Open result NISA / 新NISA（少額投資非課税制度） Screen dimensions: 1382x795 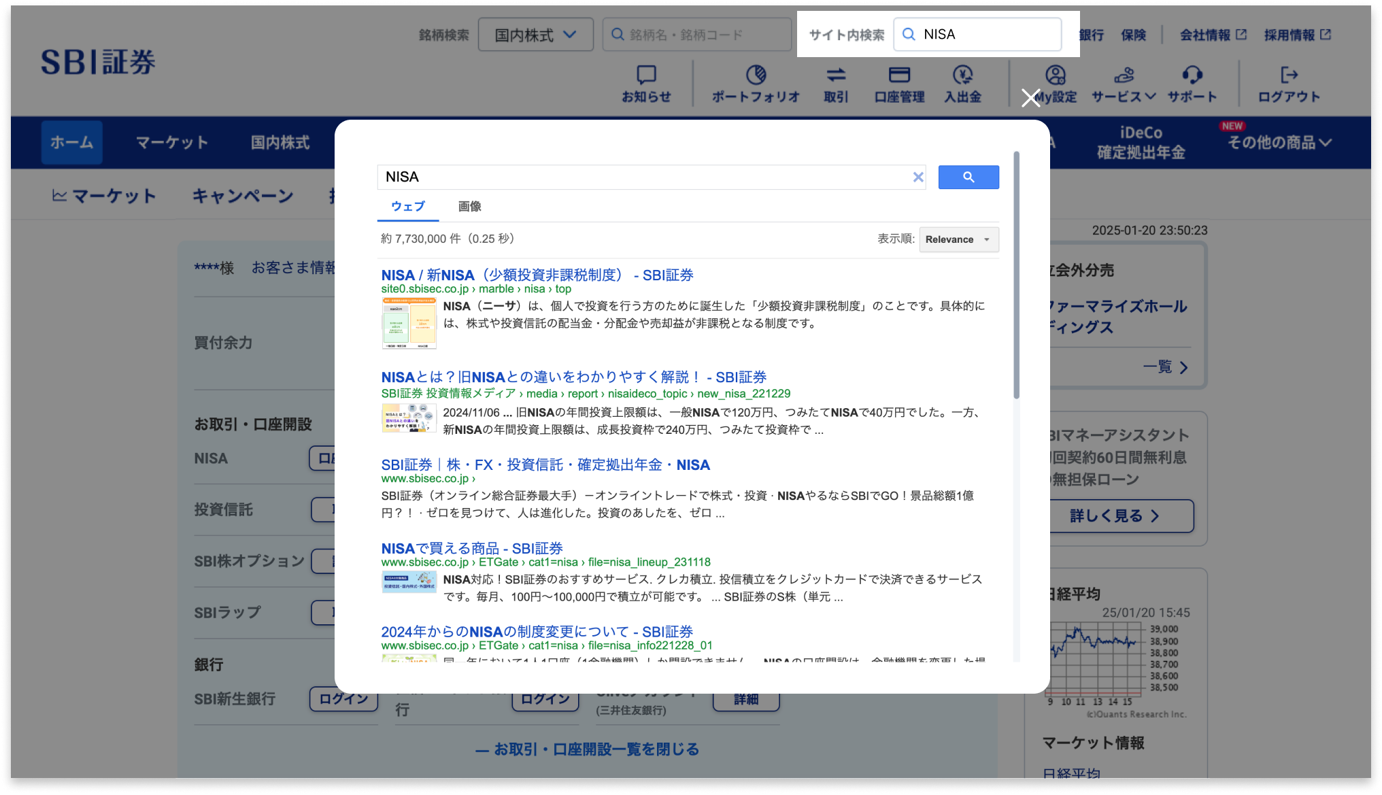pyautogui.click(x=537, y=275)
